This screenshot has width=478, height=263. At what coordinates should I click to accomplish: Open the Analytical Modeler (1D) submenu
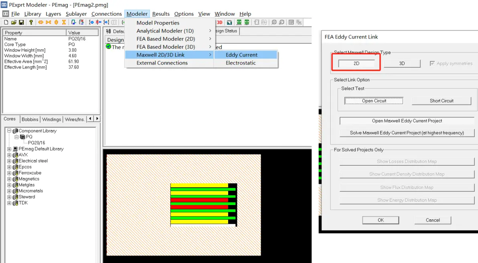point(170,31)
